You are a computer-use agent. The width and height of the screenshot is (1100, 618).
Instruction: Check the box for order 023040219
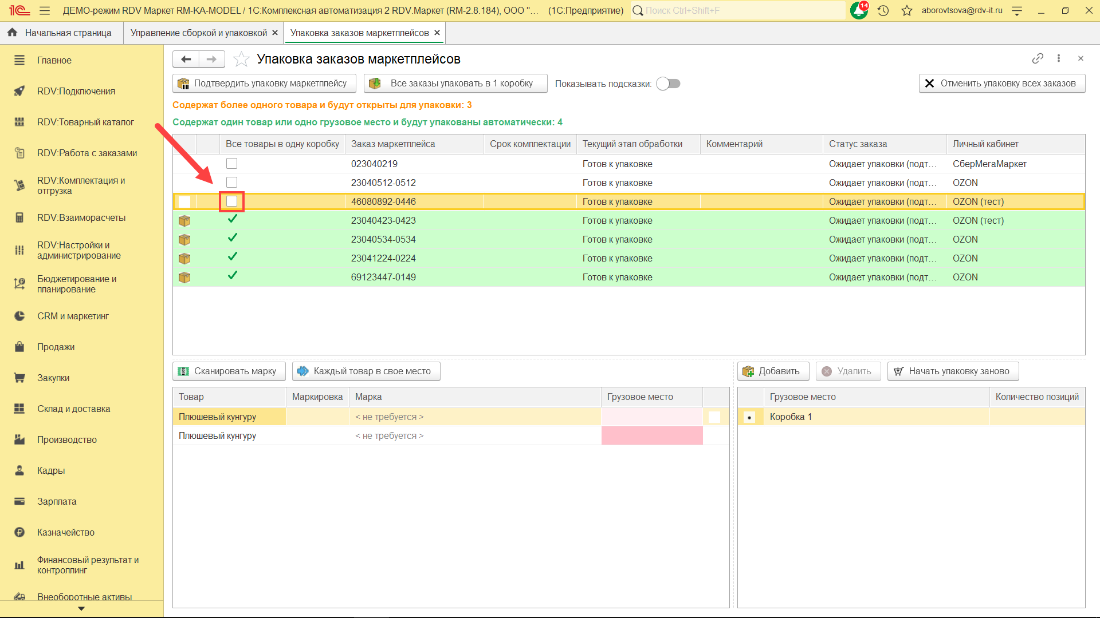click(x=231, y=164)
